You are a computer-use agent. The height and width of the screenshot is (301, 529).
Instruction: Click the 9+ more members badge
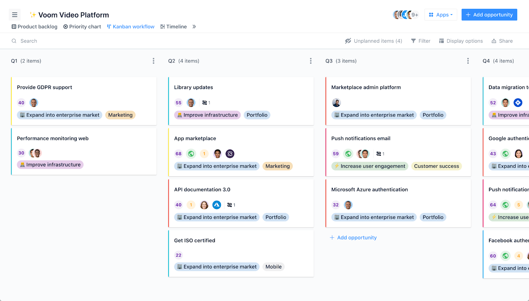(415, 15)
